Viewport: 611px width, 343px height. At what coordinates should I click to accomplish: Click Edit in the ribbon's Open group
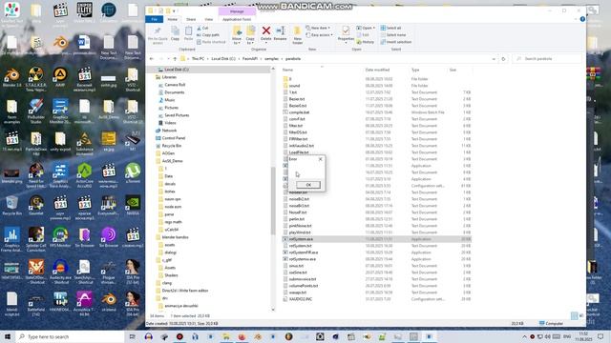[x=363, y=35]
